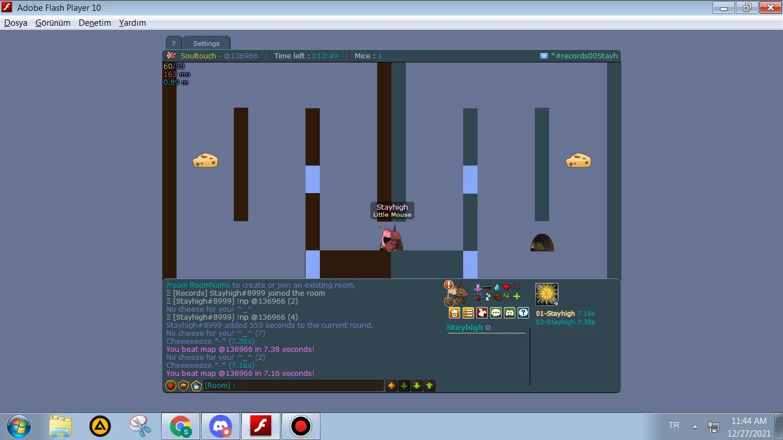Select the brown facepalm emote

pyautogui.click(x=497, y=297)
